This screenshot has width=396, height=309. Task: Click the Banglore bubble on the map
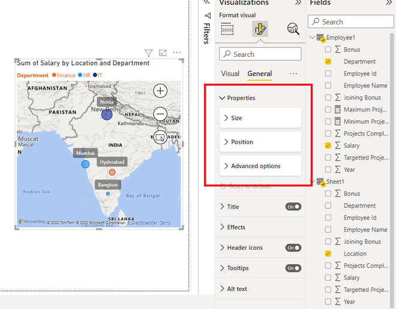tap(108, 193)
